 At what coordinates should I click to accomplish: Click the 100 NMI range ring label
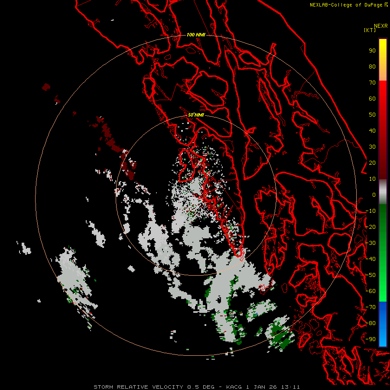tap(196, 35)
